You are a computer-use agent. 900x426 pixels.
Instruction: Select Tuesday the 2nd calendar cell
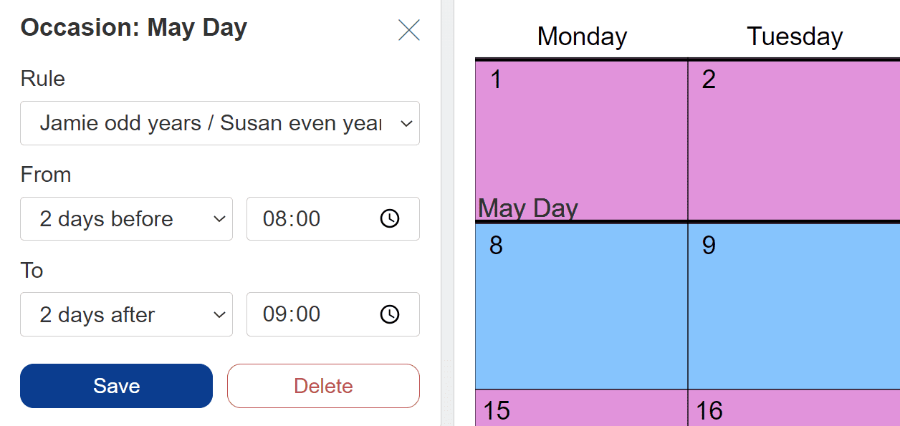[794, 140]
